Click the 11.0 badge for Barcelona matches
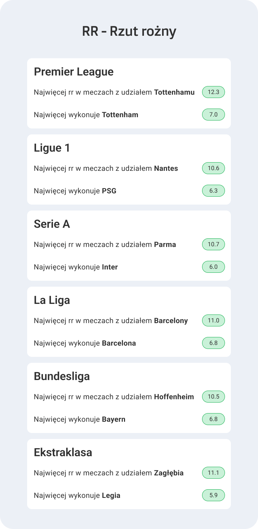 213,320
